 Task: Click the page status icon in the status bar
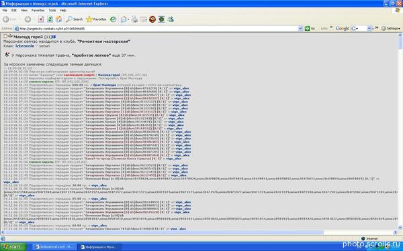click(3, 238)
